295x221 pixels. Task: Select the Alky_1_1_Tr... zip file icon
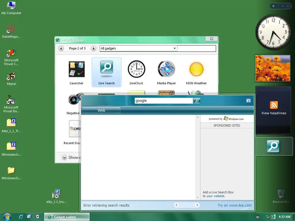pos(11,125)
